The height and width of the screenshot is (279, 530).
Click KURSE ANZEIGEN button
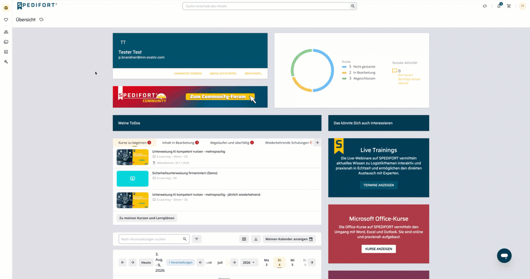click(x=378, y=249)
